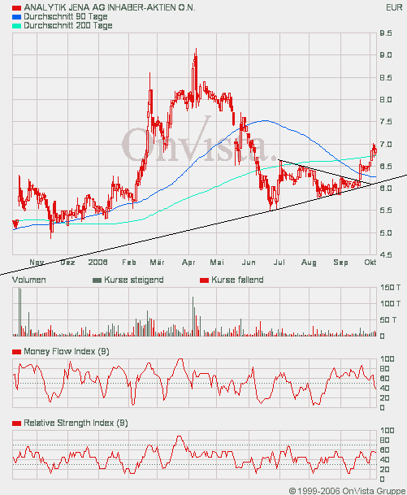
Task: Click the Apr month label
Action: point(188,263)
